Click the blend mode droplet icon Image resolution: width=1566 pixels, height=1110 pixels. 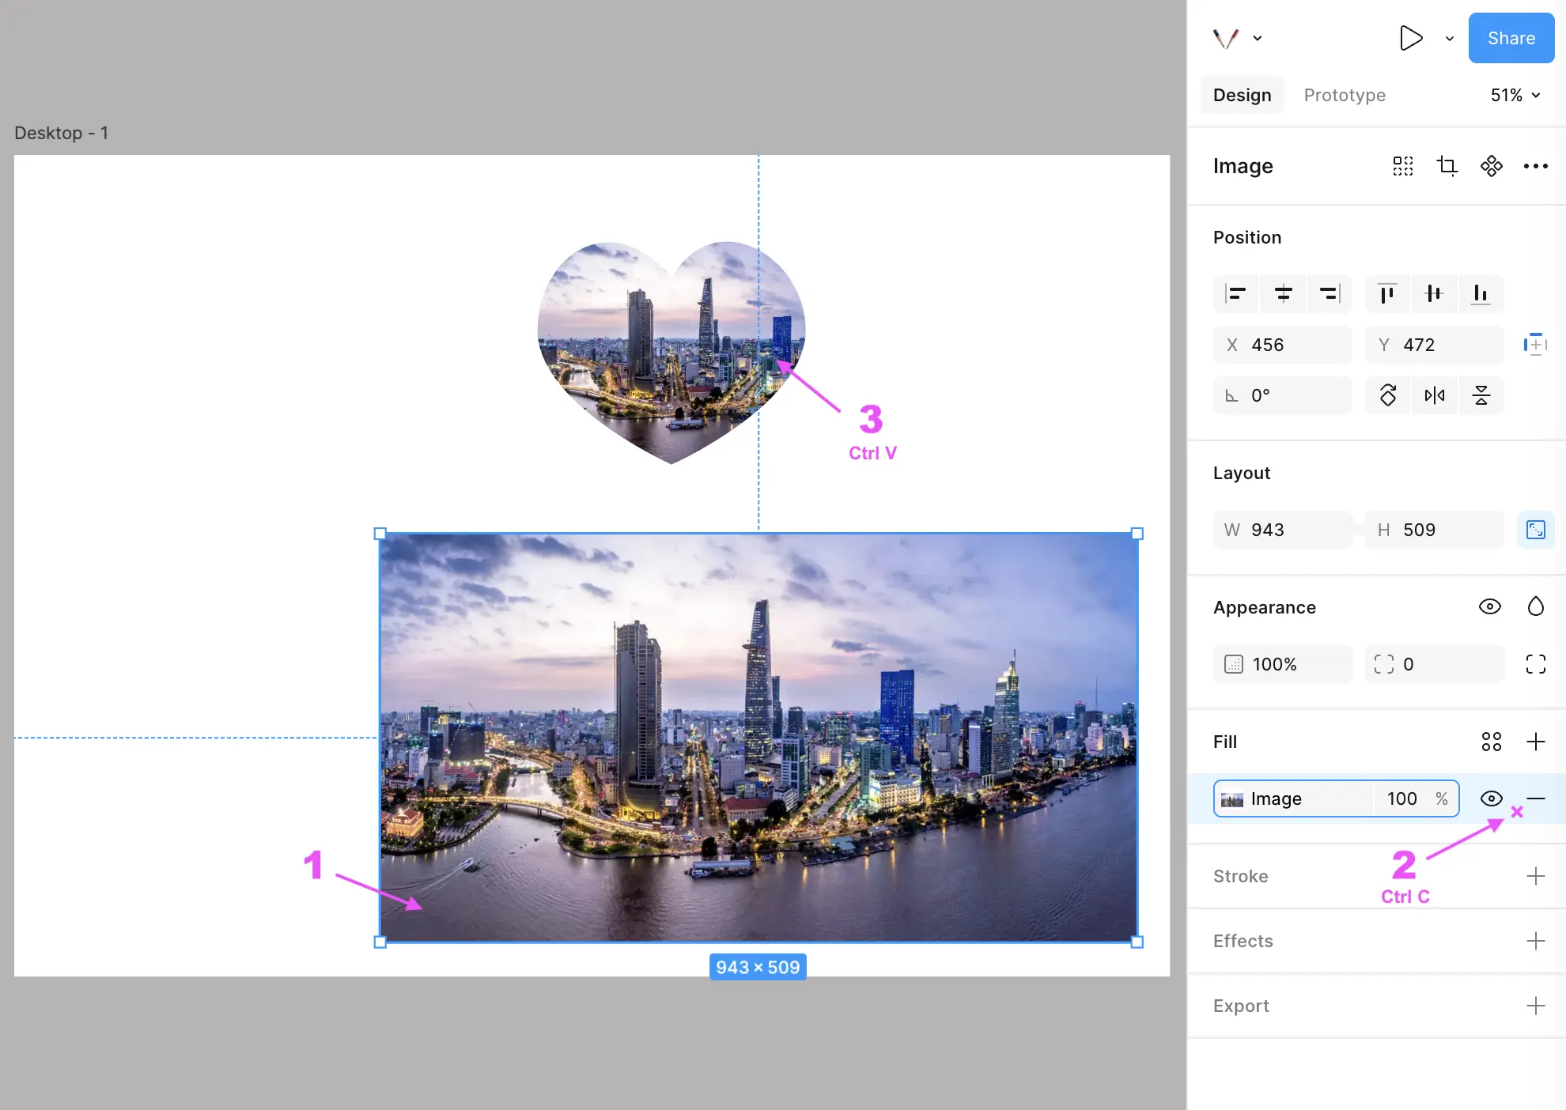pyautogui.click(x=1535, y=607)
